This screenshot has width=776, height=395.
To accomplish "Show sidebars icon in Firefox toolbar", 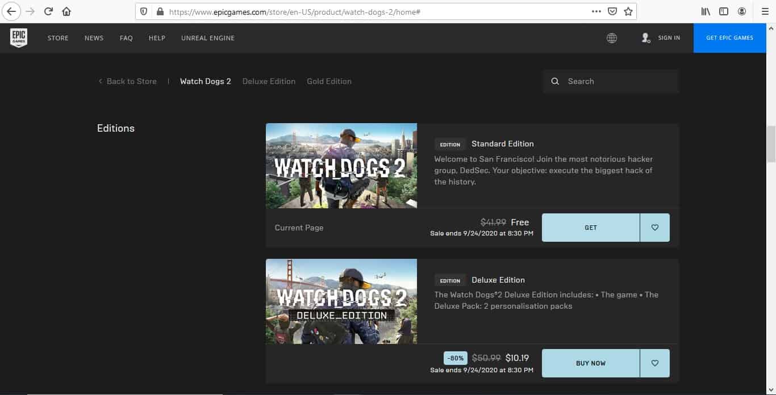I will pos(724,11).
